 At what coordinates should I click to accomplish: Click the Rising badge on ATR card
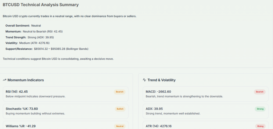tap(260, 126)
